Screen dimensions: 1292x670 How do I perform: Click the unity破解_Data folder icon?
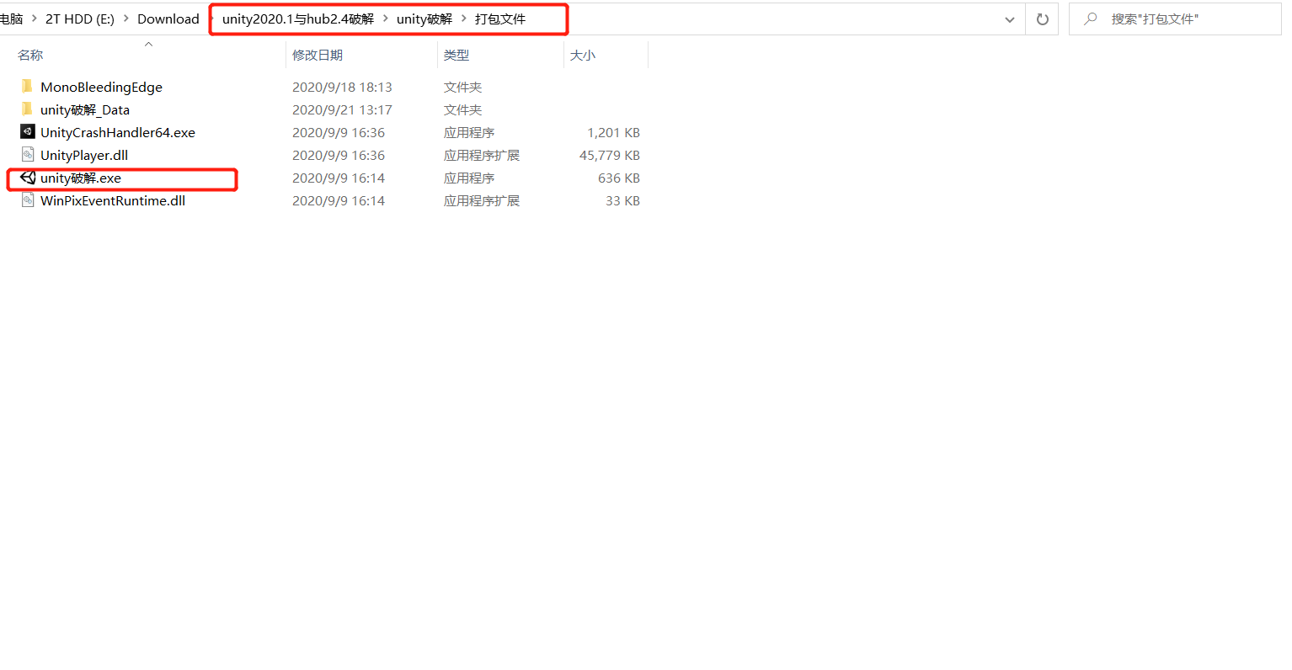click(27, 109)
